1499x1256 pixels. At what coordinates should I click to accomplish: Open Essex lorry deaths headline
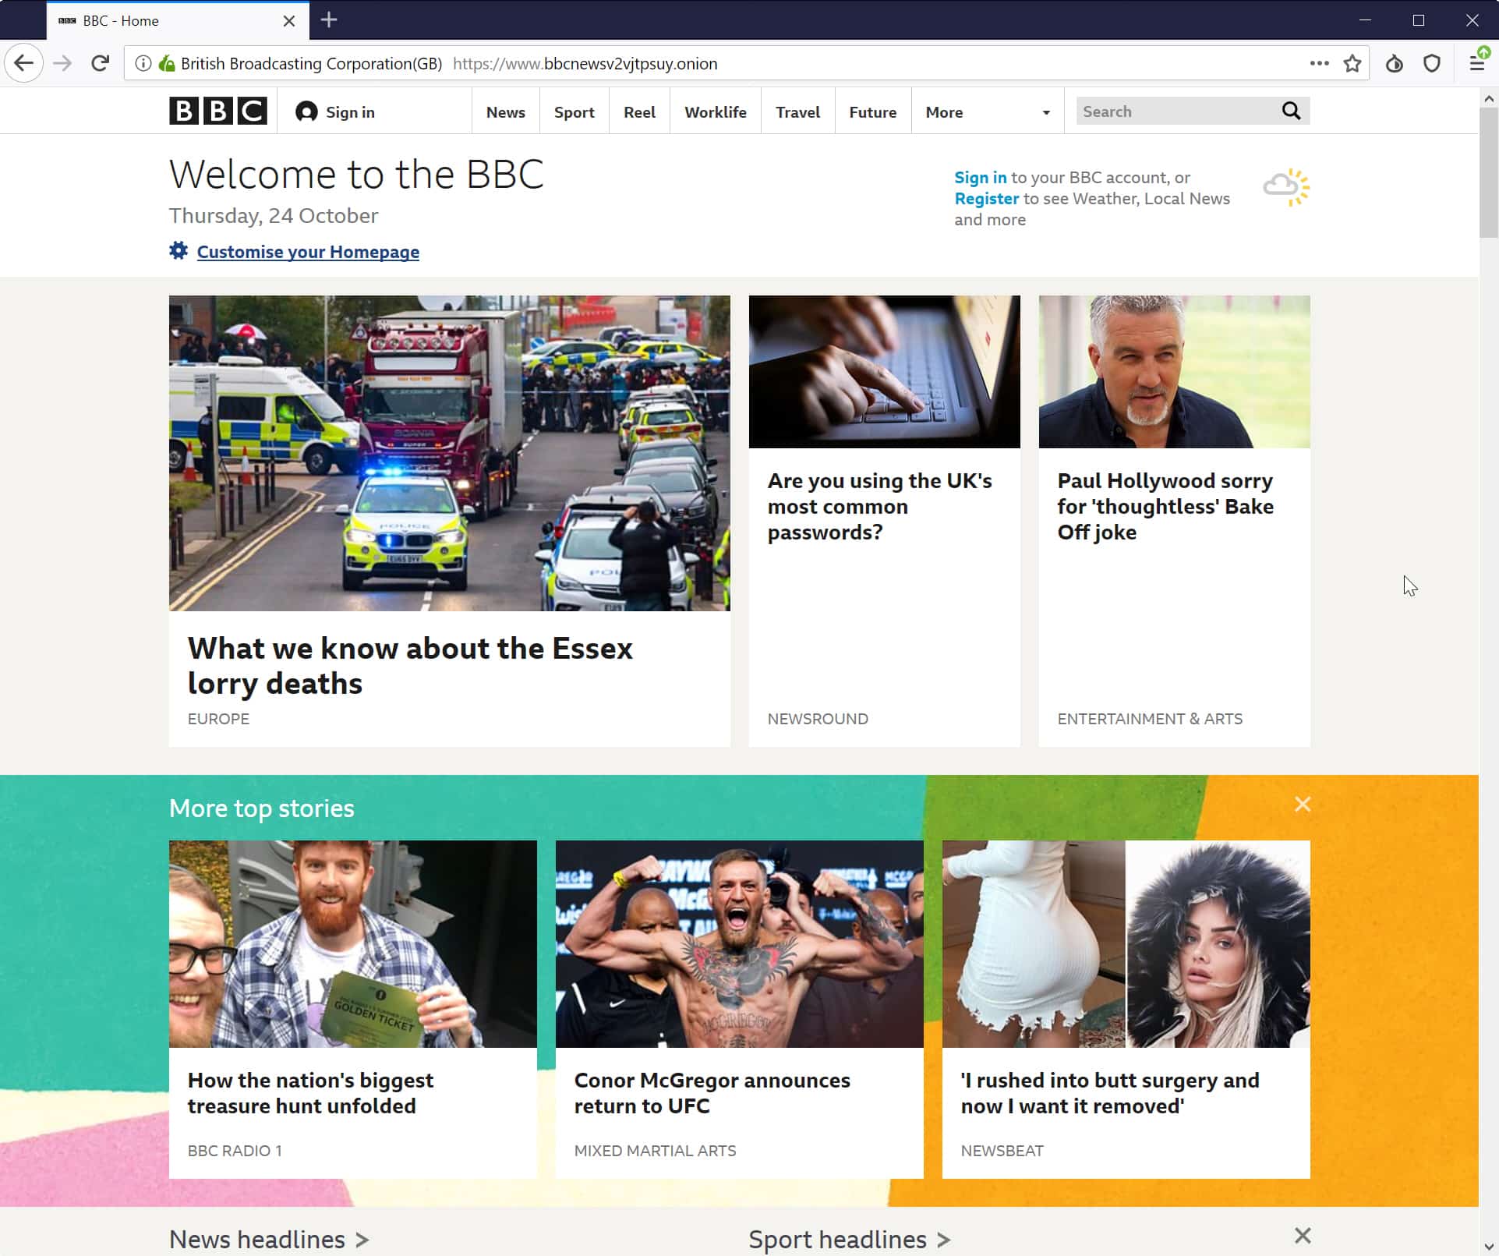pos(410,666)
